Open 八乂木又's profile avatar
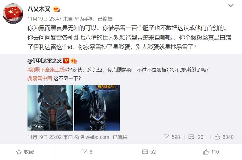242x160 pixels. (x=13, y=13)
